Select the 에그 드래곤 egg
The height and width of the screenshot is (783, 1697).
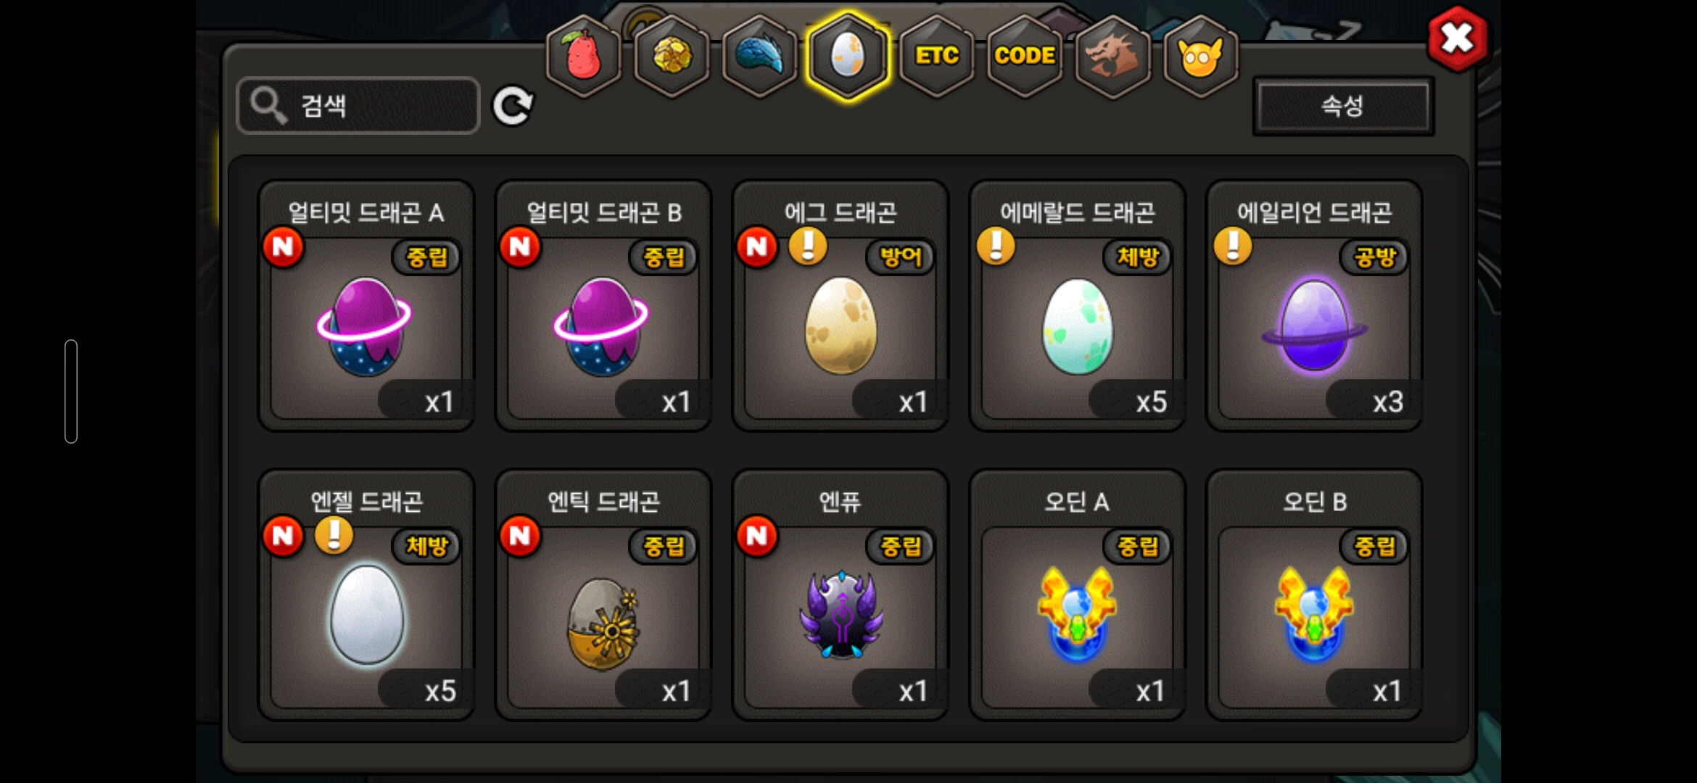tap(841, 306)
